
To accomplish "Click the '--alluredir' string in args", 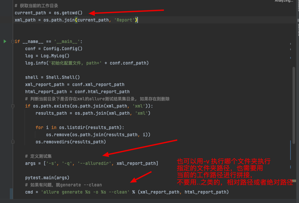I will 94,164.
